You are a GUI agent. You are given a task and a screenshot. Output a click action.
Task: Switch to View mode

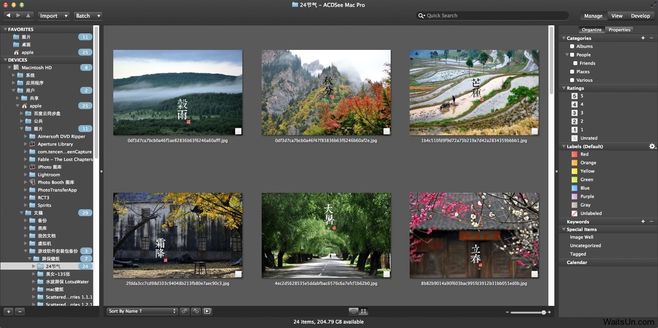pos(616,16)
